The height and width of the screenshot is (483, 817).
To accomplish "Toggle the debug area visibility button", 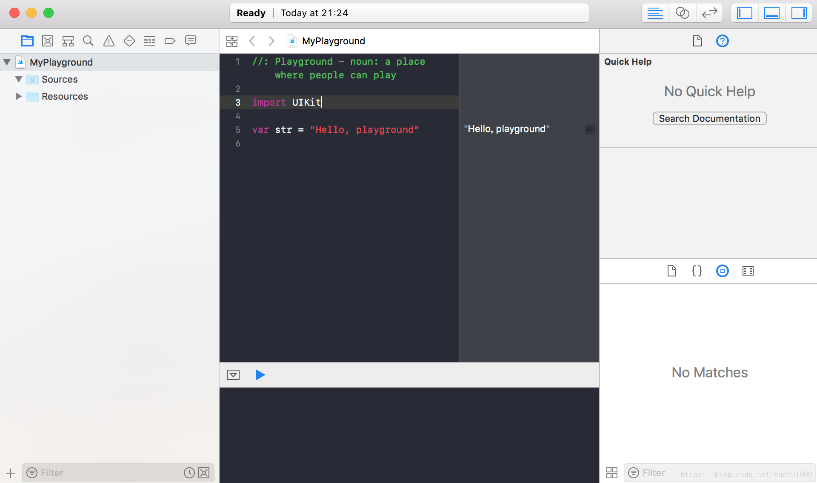I will tap(233, 375).
